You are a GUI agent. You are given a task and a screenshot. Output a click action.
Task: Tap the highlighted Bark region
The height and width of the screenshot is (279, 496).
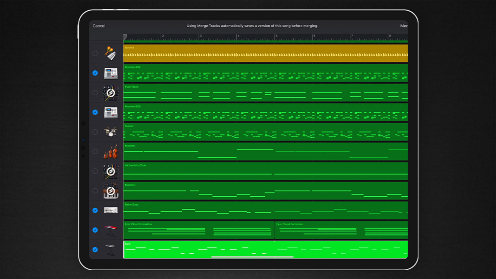point(265,250)
